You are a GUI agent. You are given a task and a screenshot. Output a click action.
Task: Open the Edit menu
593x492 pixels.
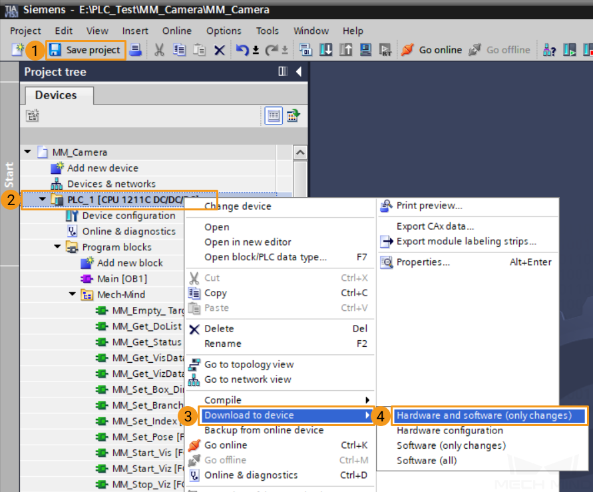coord(63,31)
